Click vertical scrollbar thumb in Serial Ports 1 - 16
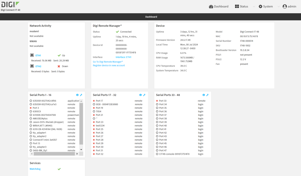The image size is (301, 176). click(81, 124)
